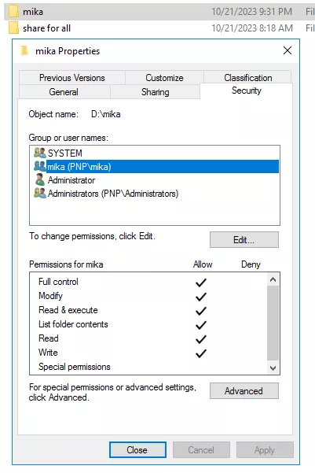
Task: Open the Classification tab
Action: pos(248,78)
